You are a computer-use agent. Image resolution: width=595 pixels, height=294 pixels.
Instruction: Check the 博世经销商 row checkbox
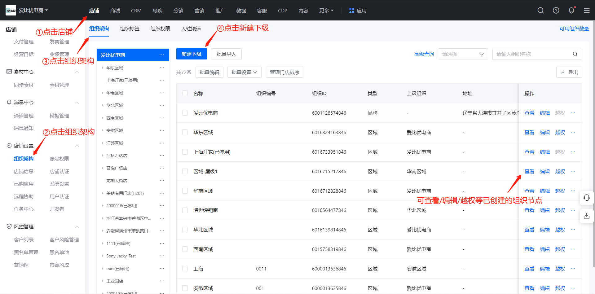point(185,210)
